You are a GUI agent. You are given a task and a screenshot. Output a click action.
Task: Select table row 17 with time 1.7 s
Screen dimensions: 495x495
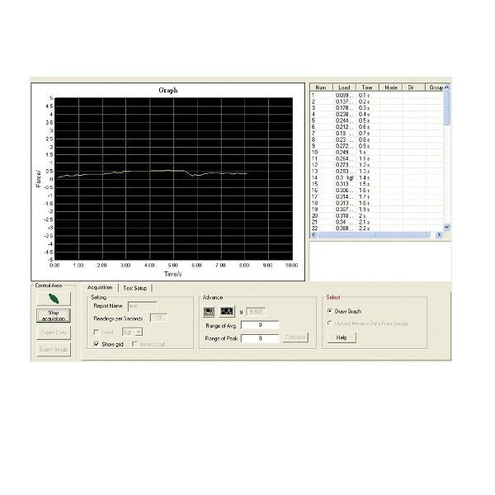(x=377, y=196)
